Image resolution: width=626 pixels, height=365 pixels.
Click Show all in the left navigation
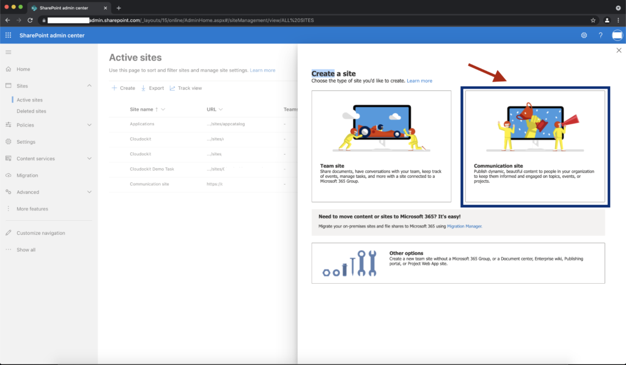26,249
